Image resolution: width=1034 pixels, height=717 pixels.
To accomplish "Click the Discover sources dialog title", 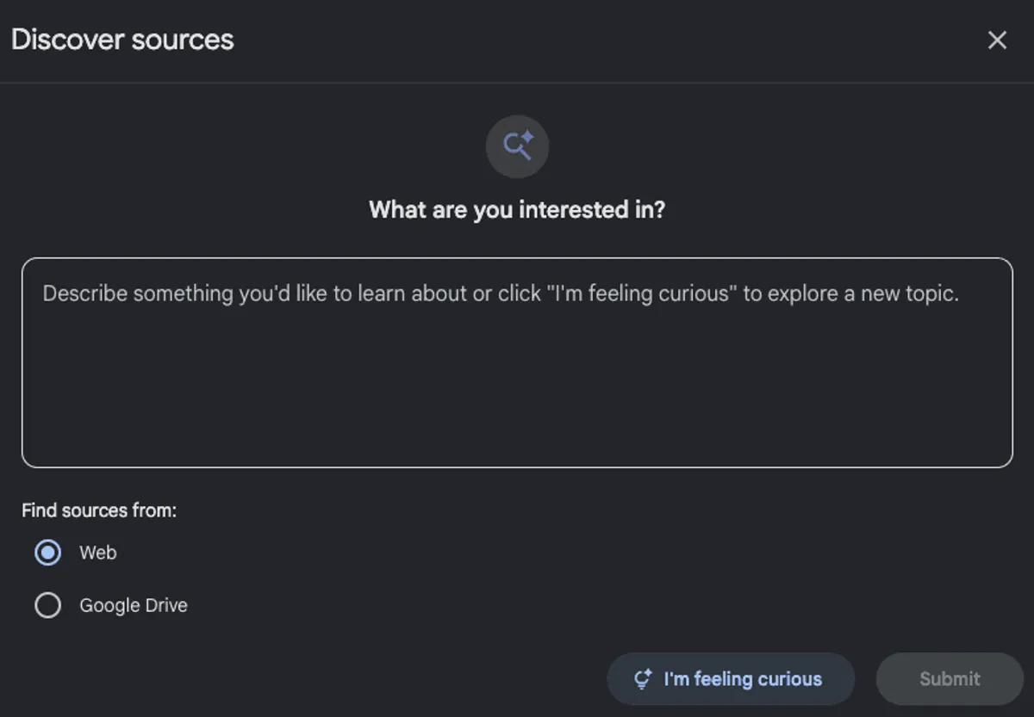I will pos(122,40).
